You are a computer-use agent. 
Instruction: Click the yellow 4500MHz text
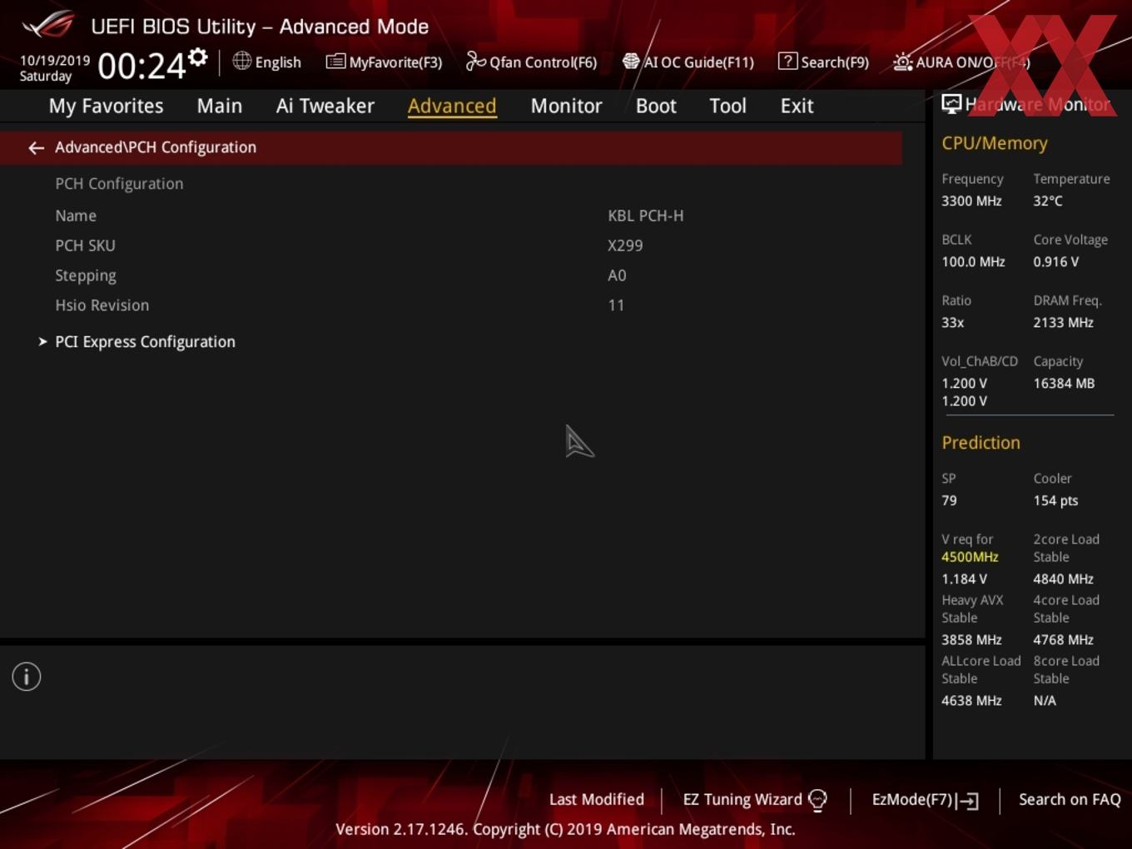click(x=970, y=557)
